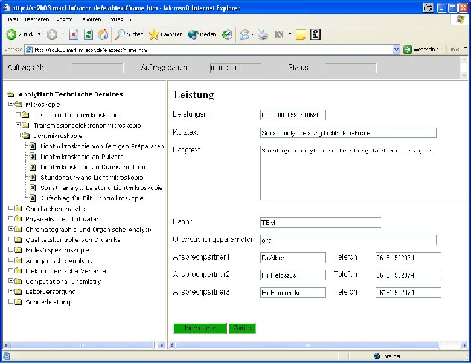Select Laborversorgung folder
This screenshot has height=363, width=471.
[x=51, y=292]
